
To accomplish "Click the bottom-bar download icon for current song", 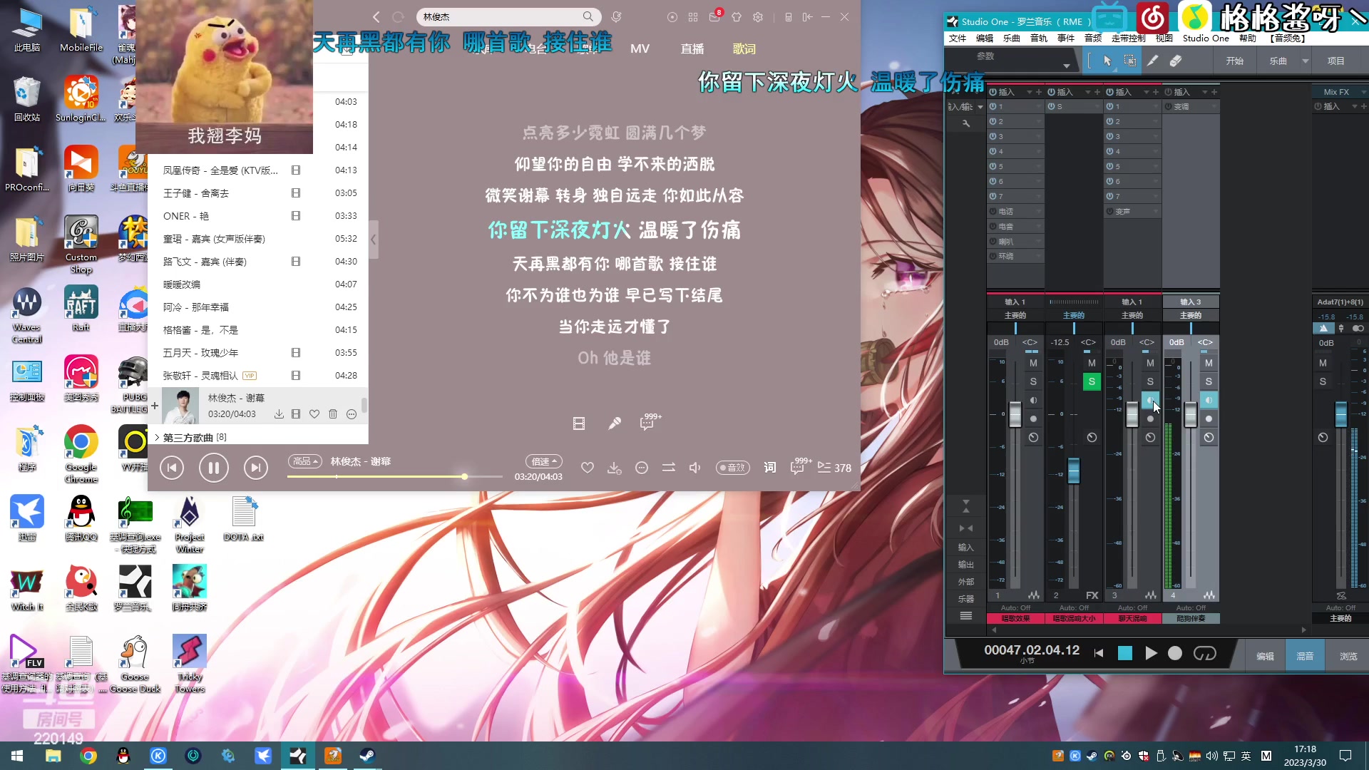I will [x=614, y=468].
